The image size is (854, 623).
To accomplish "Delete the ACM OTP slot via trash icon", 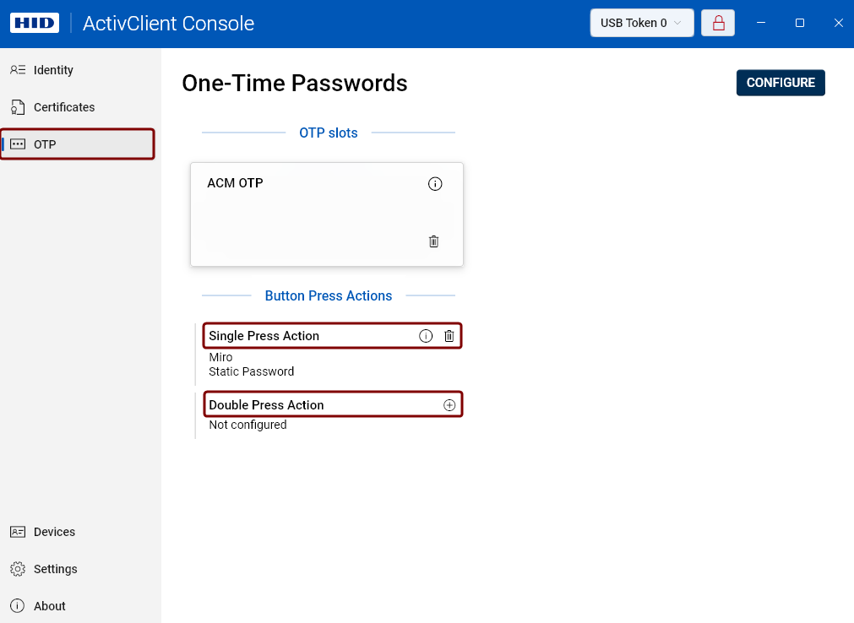I will [434, 241].
